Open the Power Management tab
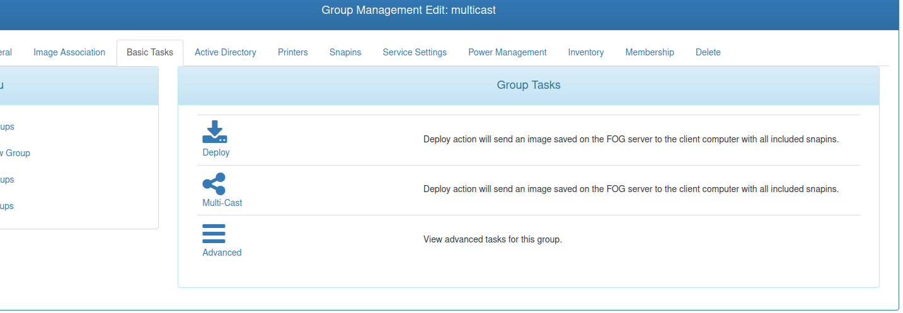The image size is (903, 313). (507, 52)
